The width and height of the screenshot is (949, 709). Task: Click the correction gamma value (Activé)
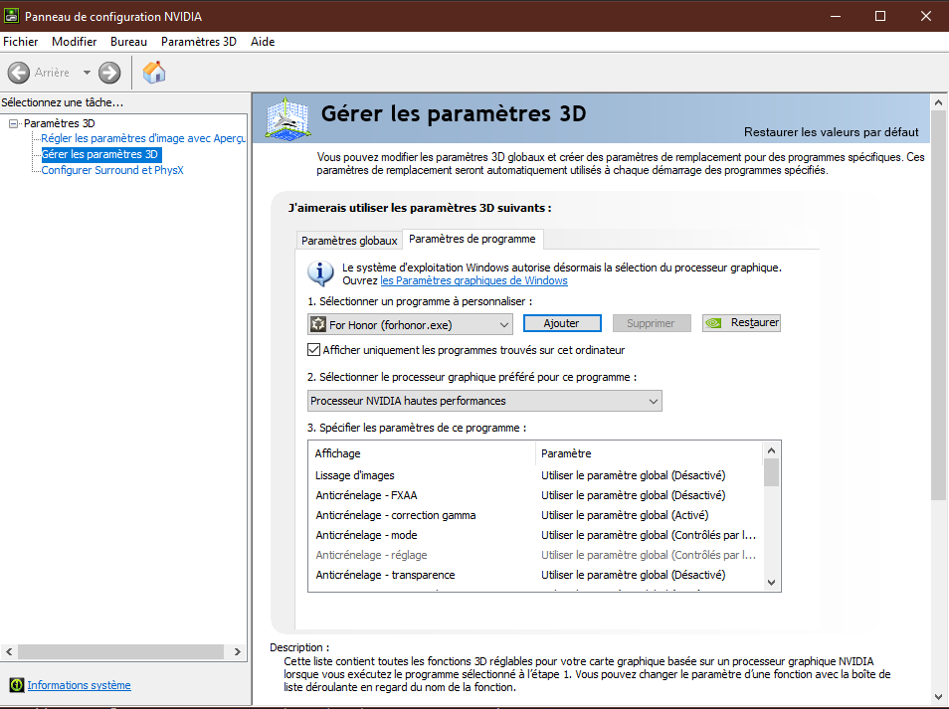click(x=625, y=515)
